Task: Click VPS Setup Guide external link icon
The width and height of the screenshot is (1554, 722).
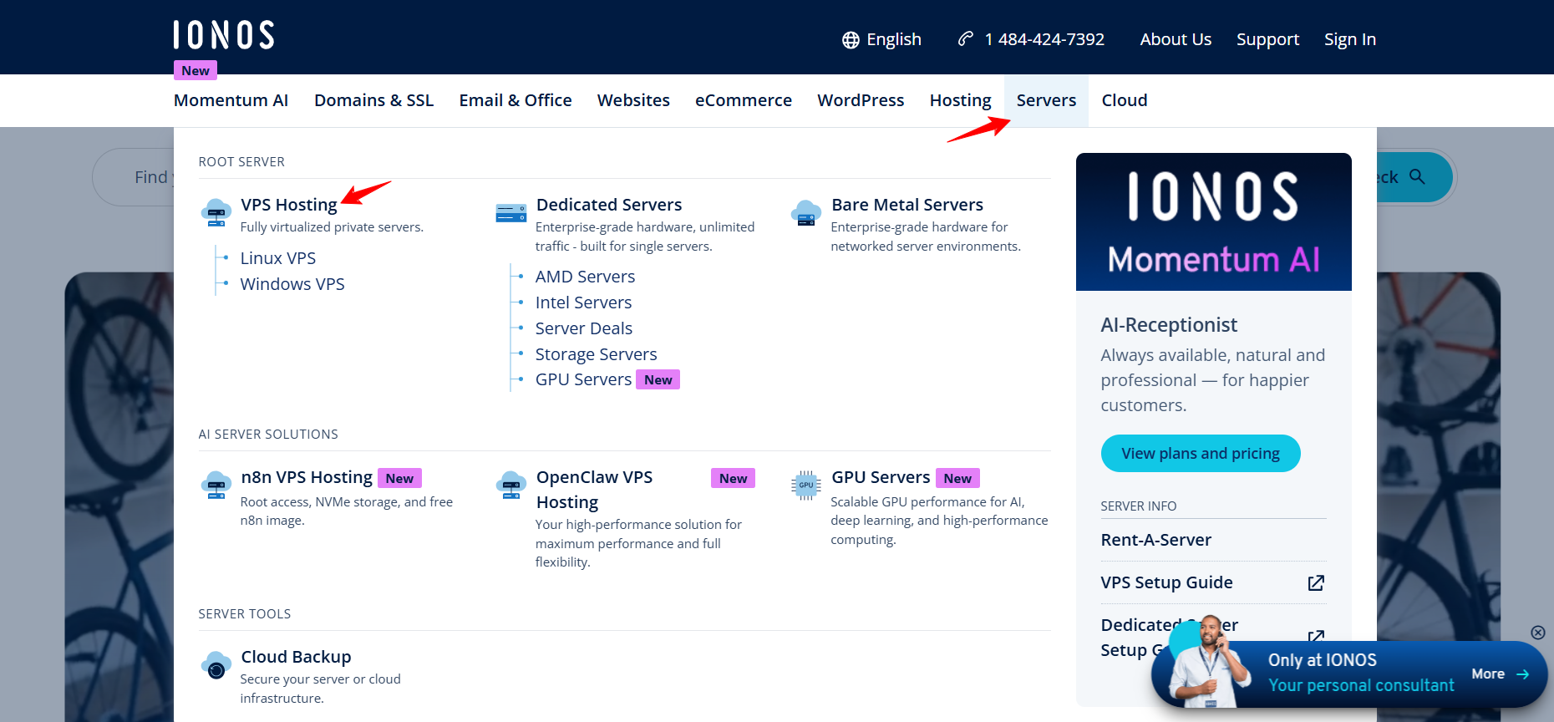Action: point(1316,582)
